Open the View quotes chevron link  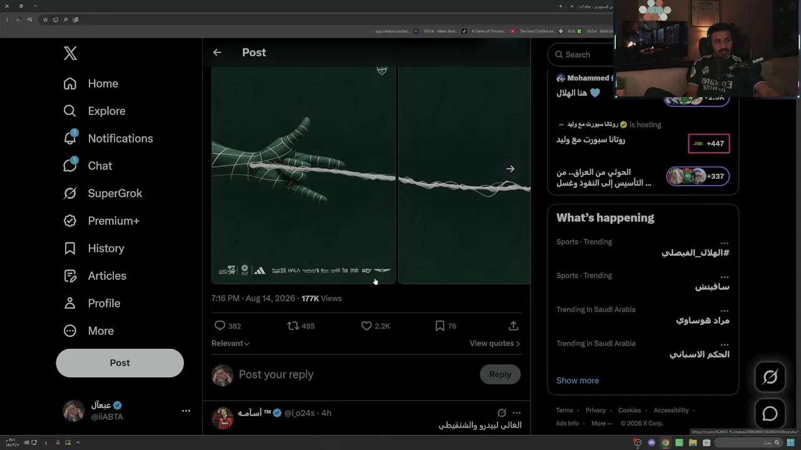pos(495,343)
